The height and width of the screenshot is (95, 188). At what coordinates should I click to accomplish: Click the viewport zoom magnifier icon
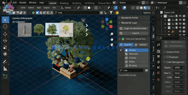(112, 34)
